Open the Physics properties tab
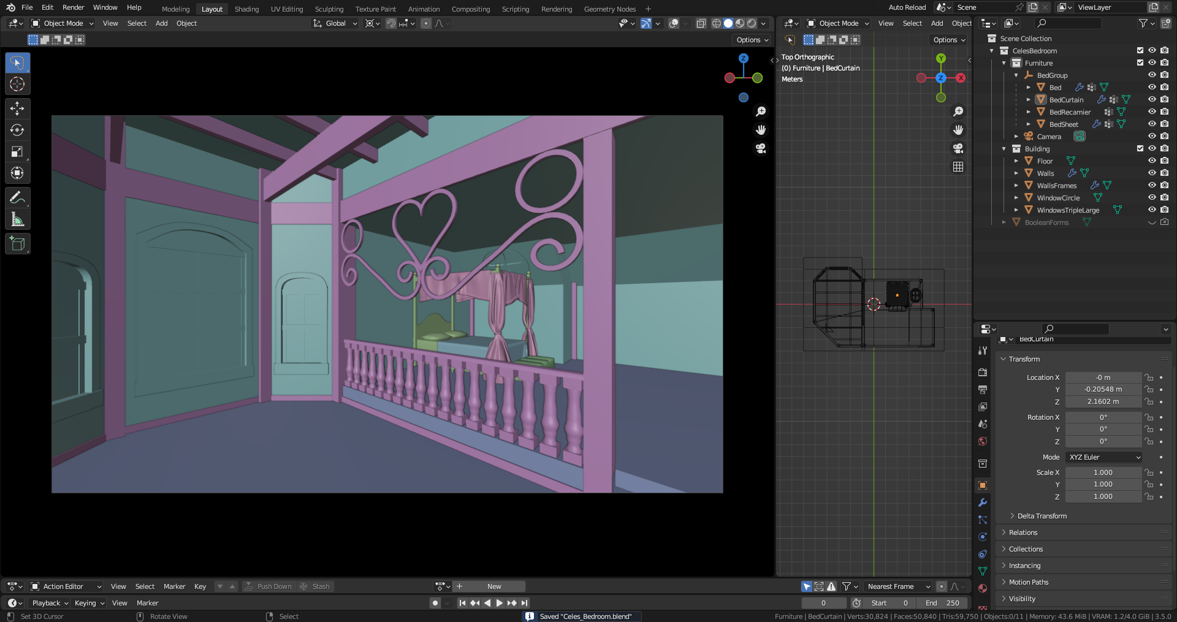 click(983, 537)
